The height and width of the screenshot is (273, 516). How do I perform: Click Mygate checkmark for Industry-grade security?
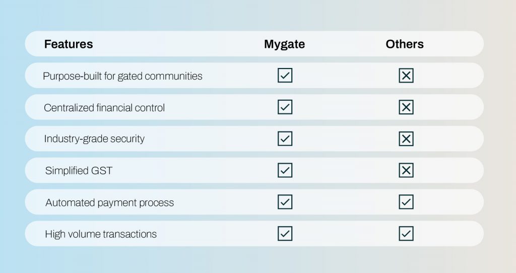285,139
